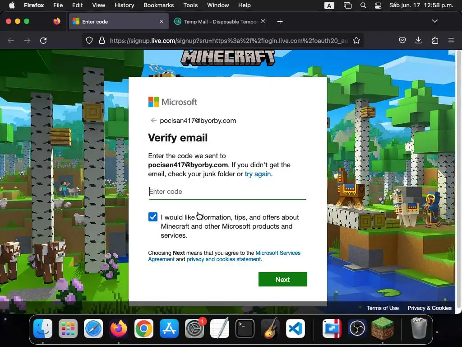462x347 pixels.
Task: Open System Settings from the dock
Action: point(194,328)
